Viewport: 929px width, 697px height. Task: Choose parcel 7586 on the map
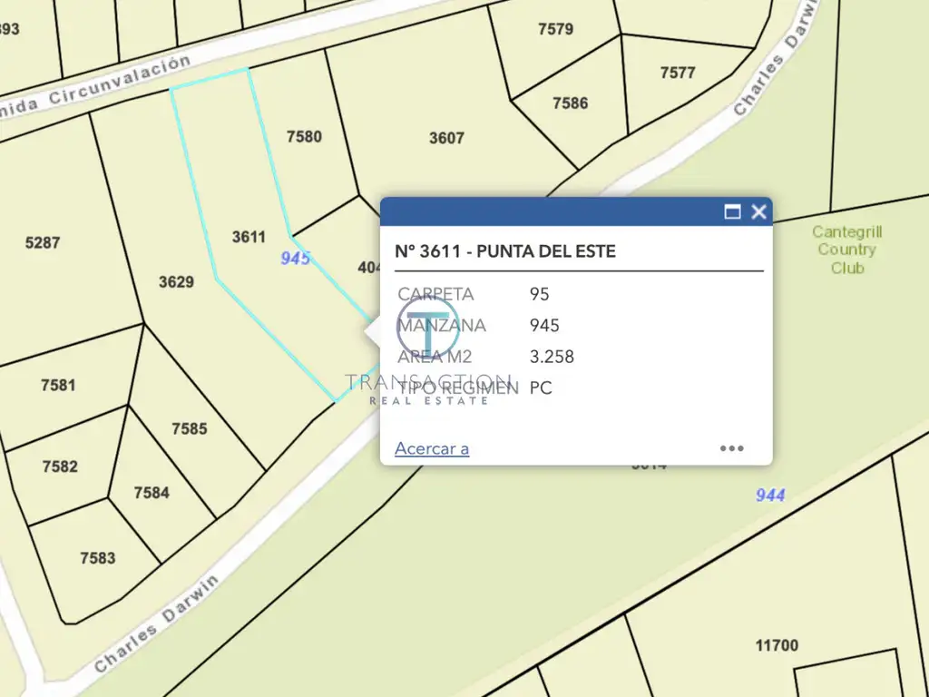click(x=570, y=103)
